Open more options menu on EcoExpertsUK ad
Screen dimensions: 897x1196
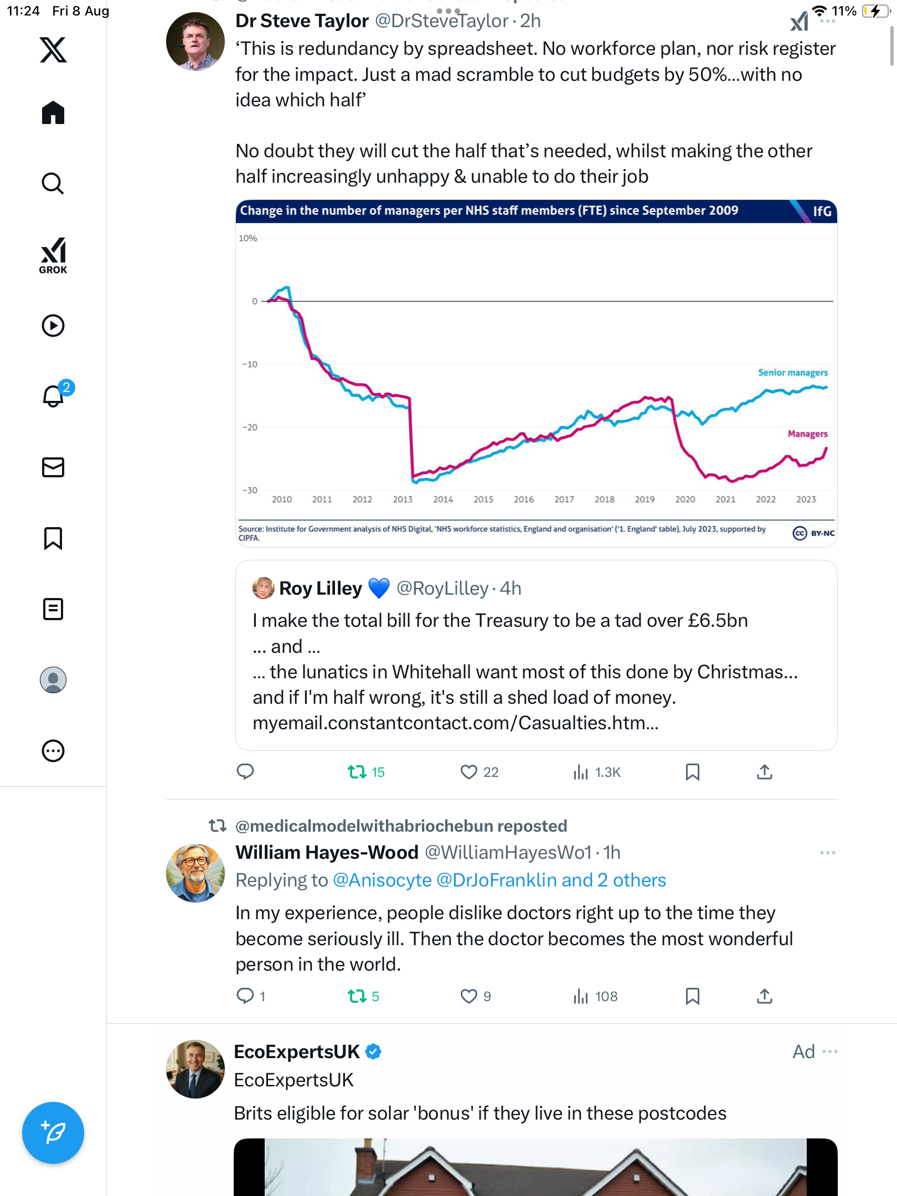[x=830, y=1051]
